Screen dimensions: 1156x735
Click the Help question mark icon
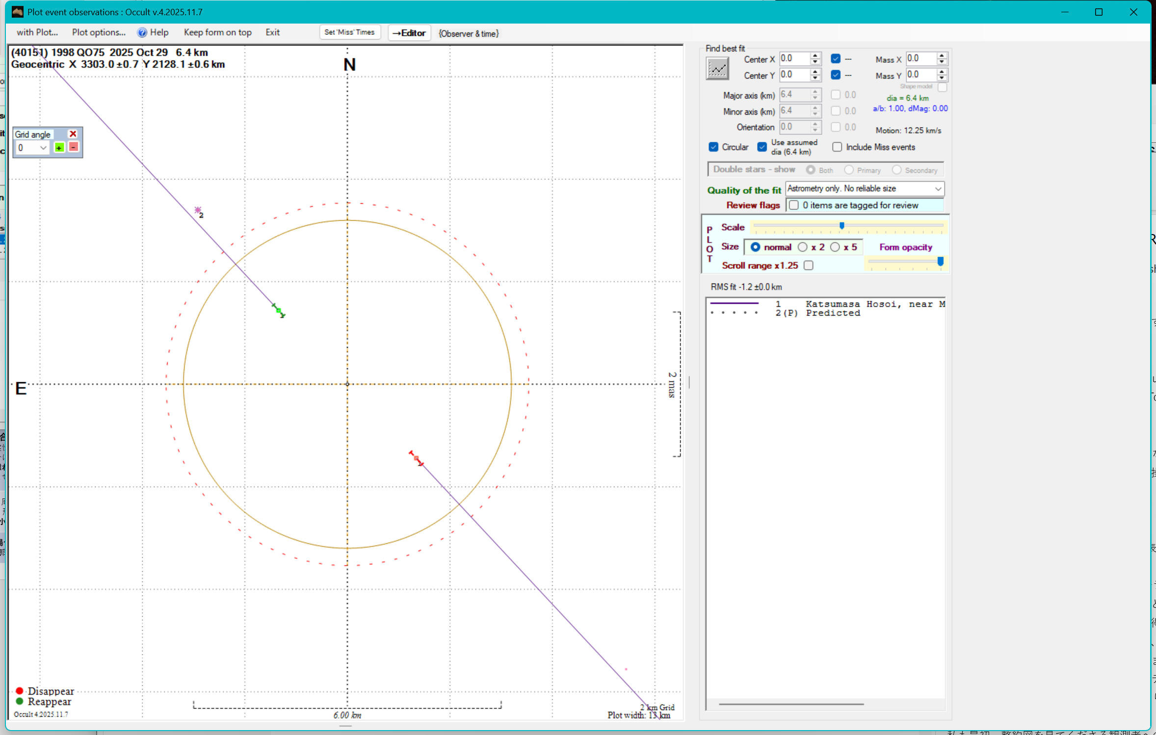(x=142, y=32)
